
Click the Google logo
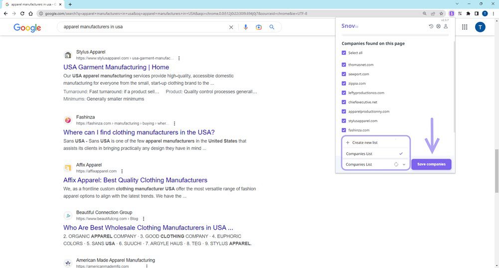point(27,28)
